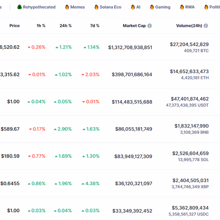This screenshot has height=220, width=220.
Task: Click market cap $1,312,708,938,851
Action: click(x=130, y=48)
